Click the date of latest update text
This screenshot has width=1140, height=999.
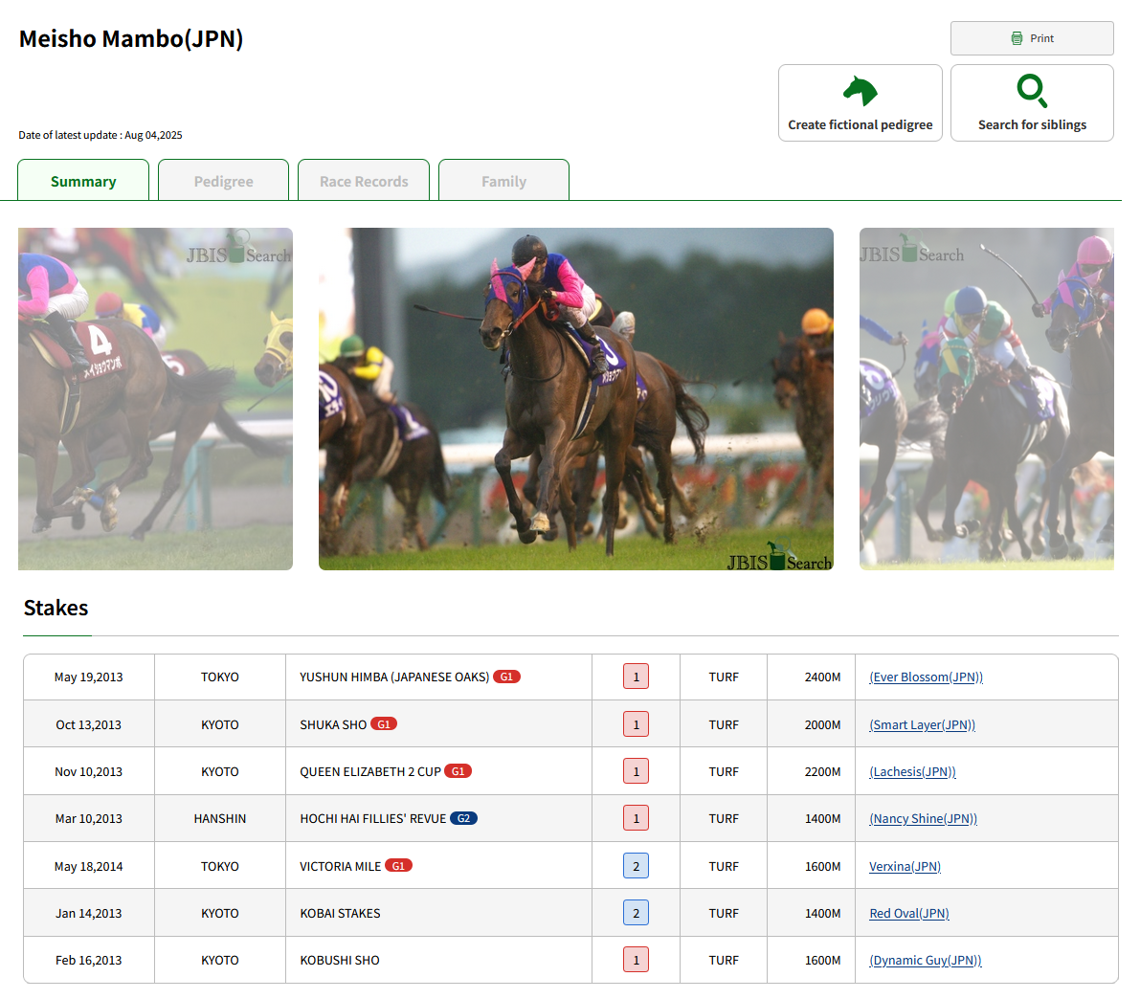(101, 135)
